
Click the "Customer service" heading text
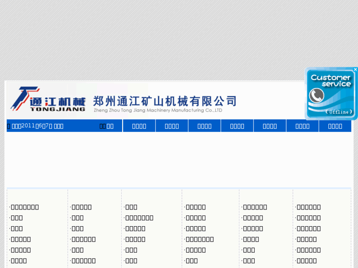tap(331, 81)
